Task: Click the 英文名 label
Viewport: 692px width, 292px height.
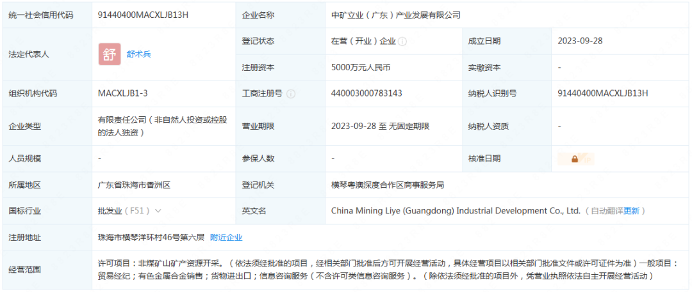Action: click(x=254, y=211)
